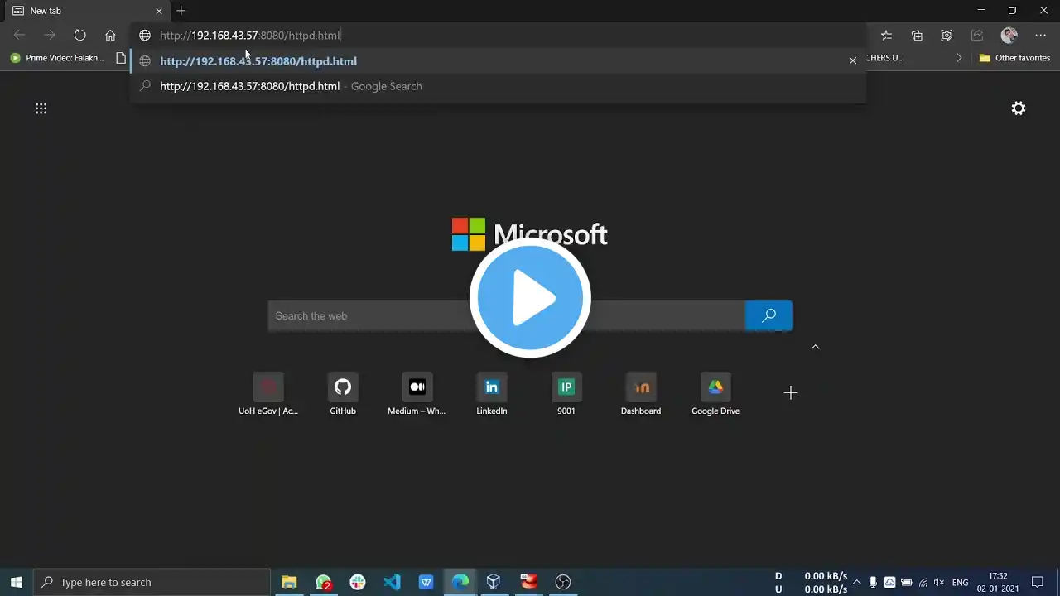The width and height of the screenshot is (1060, 596).
Task: Open the apps grid launcher icon
Action: click(41, 108)
